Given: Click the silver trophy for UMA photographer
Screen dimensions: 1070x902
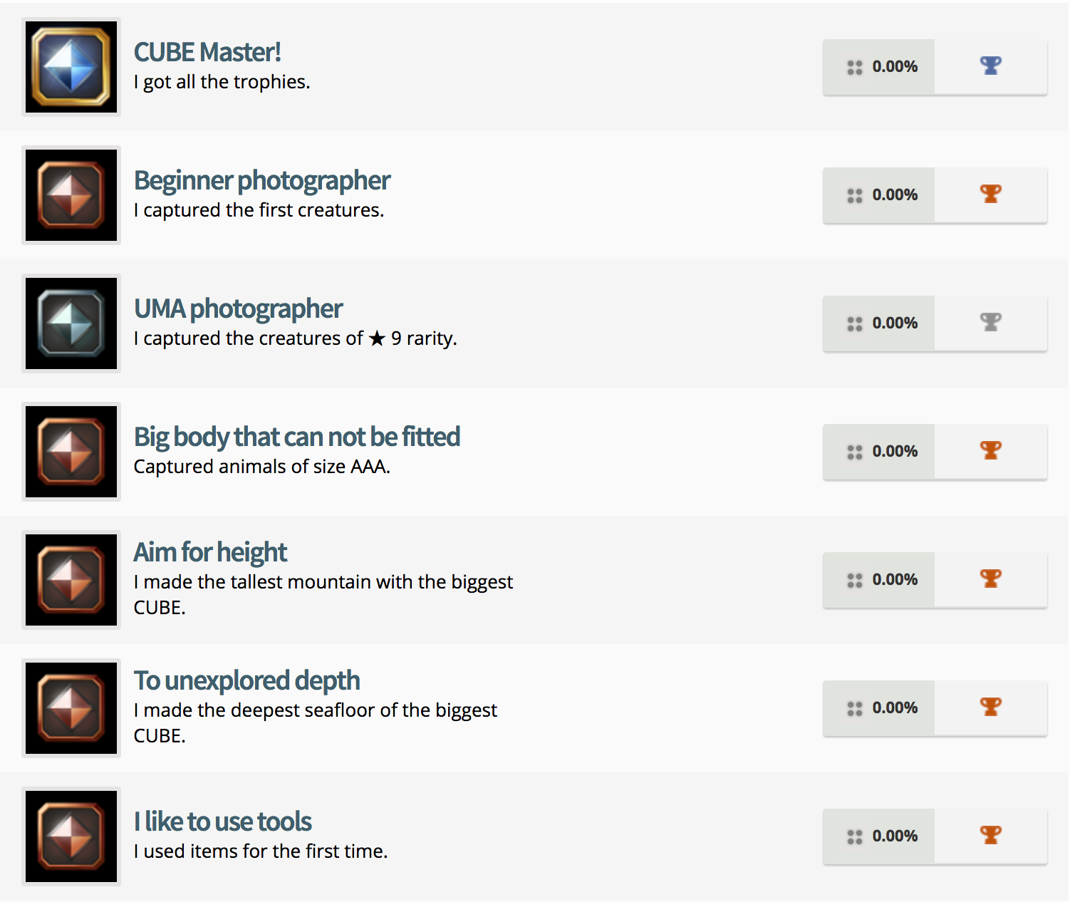Looking at the screenshot, I should [x=990, y=323].
